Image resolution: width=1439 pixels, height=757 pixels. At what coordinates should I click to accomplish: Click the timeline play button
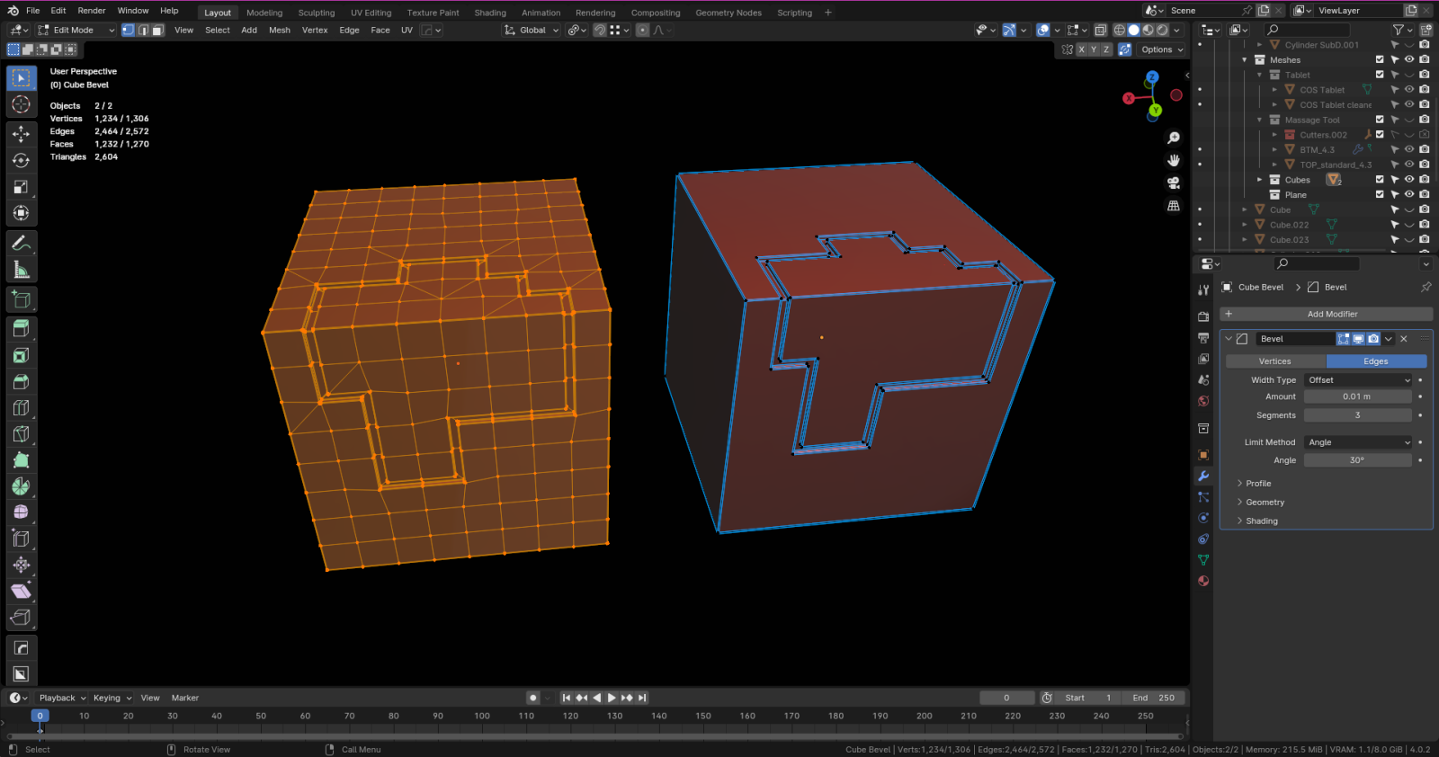(612, 698)
